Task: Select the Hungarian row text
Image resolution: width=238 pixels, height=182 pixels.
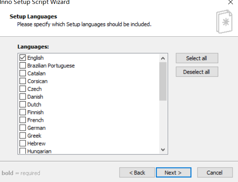Action: (39, 151)
